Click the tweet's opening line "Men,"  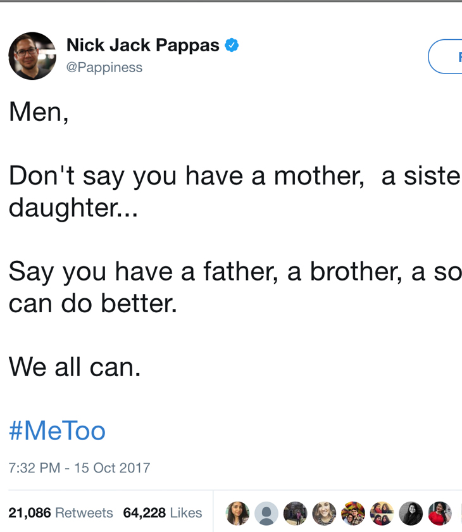point(39,112)
